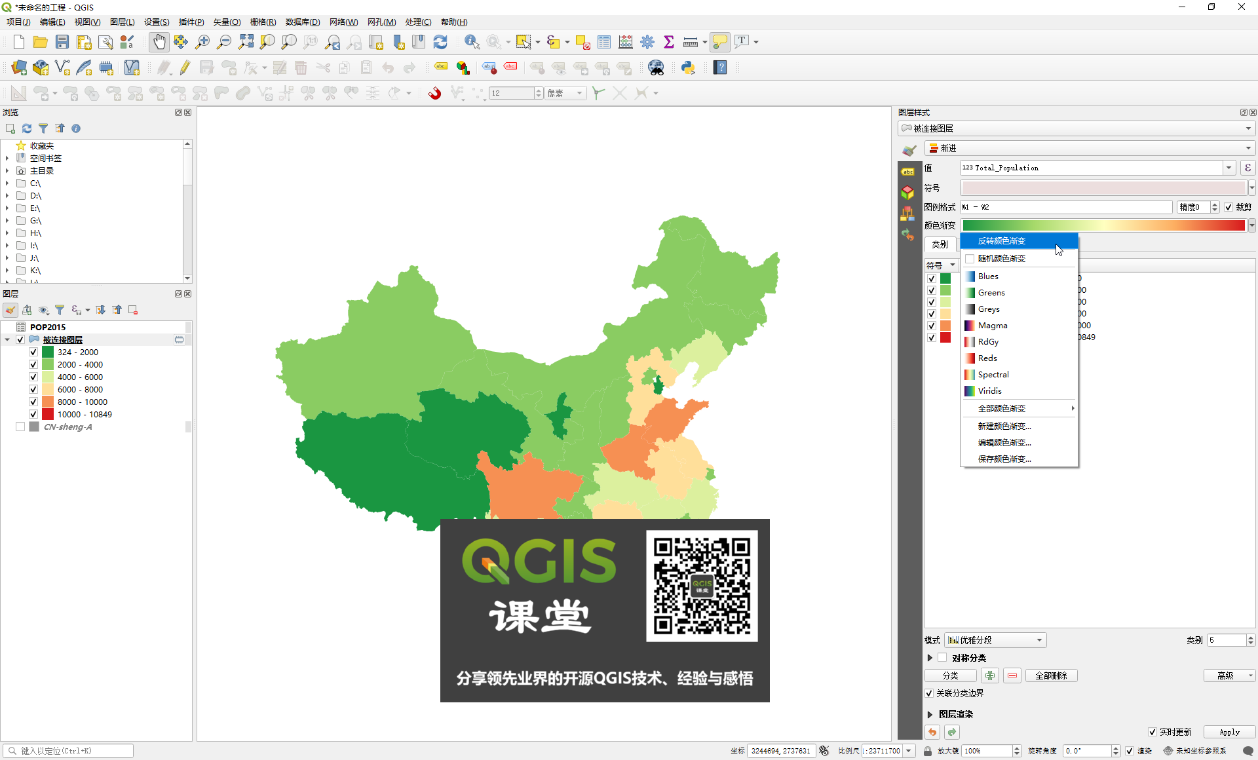Toggle the 关联分类边界 checkbox
The image size is (1258, 760).
pyautogui.click(x=929, y=693)
